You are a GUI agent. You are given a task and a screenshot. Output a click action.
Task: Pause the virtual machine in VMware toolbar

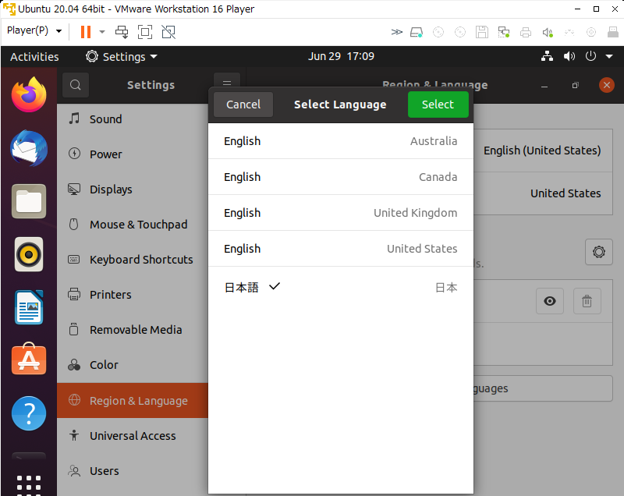85,32
